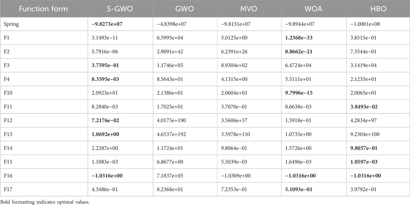Click bold value −9.8273e+07 in Spring row

[x=108, y=24]
